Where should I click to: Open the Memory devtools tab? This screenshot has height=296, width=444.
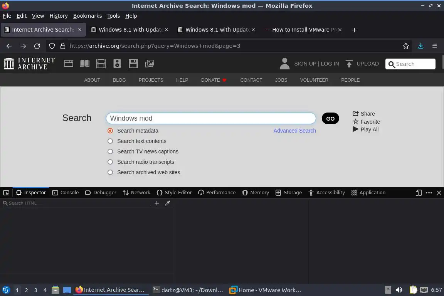pos(256,193)
